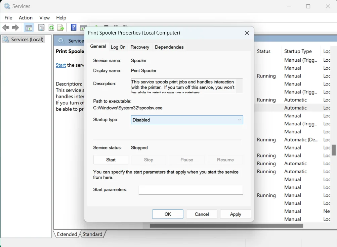Click the Export List toolbar icon
Image resolution: width=337 pixels, height=247 pixels.
click(61, 28)
